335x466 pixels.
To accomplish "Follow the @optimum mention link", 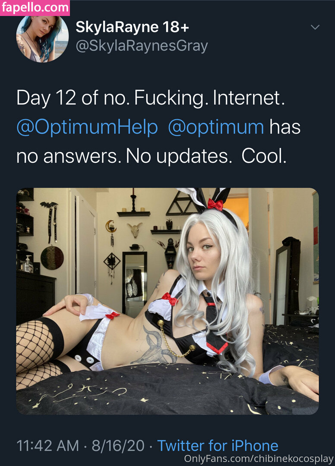I will pos(216,127).
